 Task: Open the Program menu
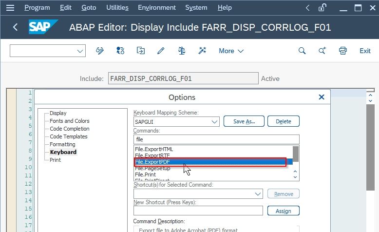click(37, 8)
